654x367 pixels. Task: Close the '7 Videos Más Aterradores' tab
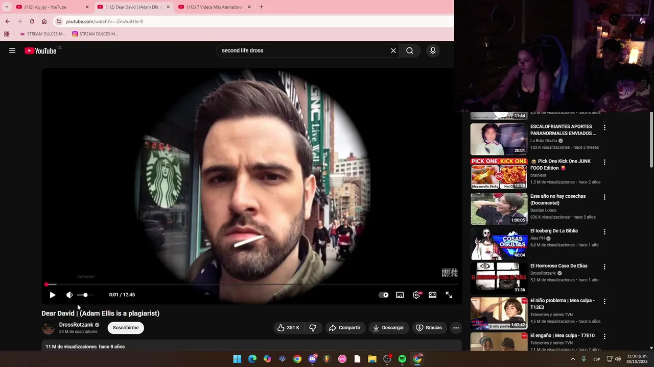point(249,7)
